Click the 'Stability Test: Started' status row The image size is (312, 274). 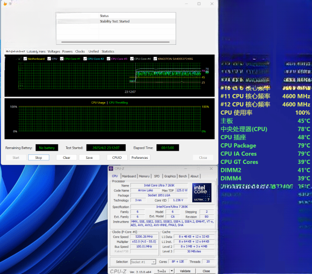click(x=116, y=21)
